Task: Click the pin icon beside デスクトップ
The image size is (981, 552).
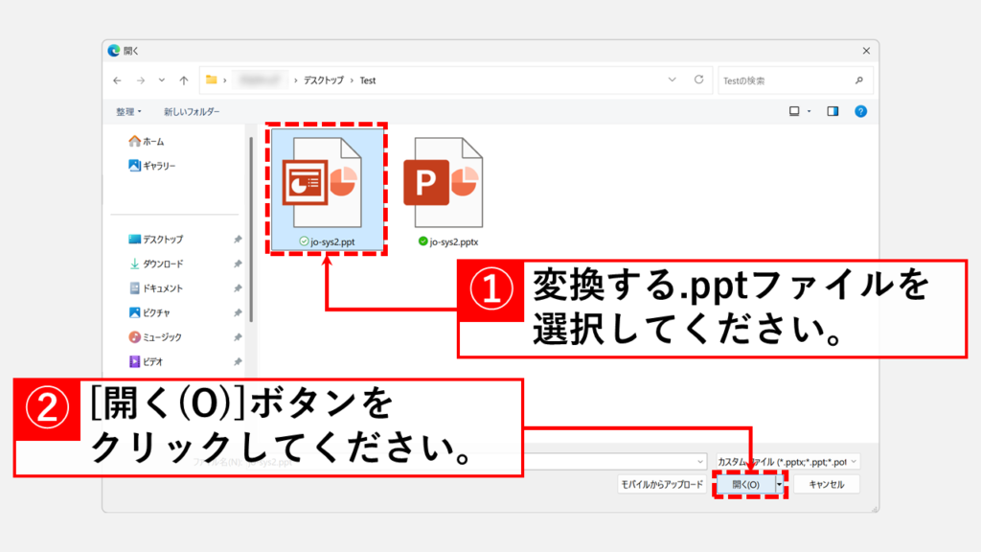Action: pyautogui.click(x=238, y=239)
